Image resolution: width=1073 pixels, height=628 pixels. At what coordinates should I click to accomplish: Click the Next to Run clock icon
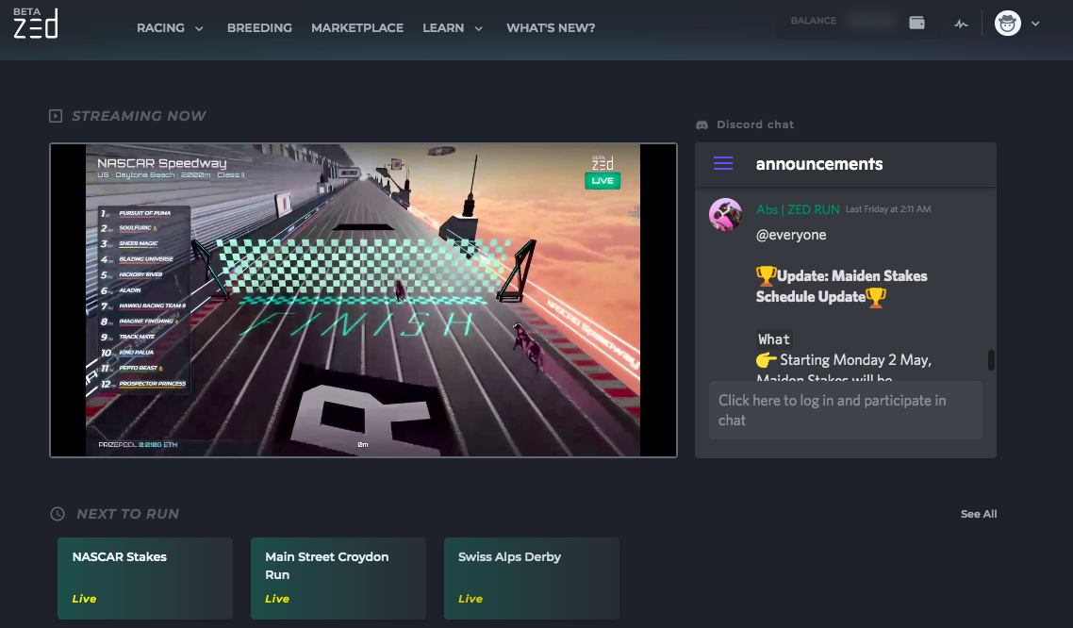point(58,514)
